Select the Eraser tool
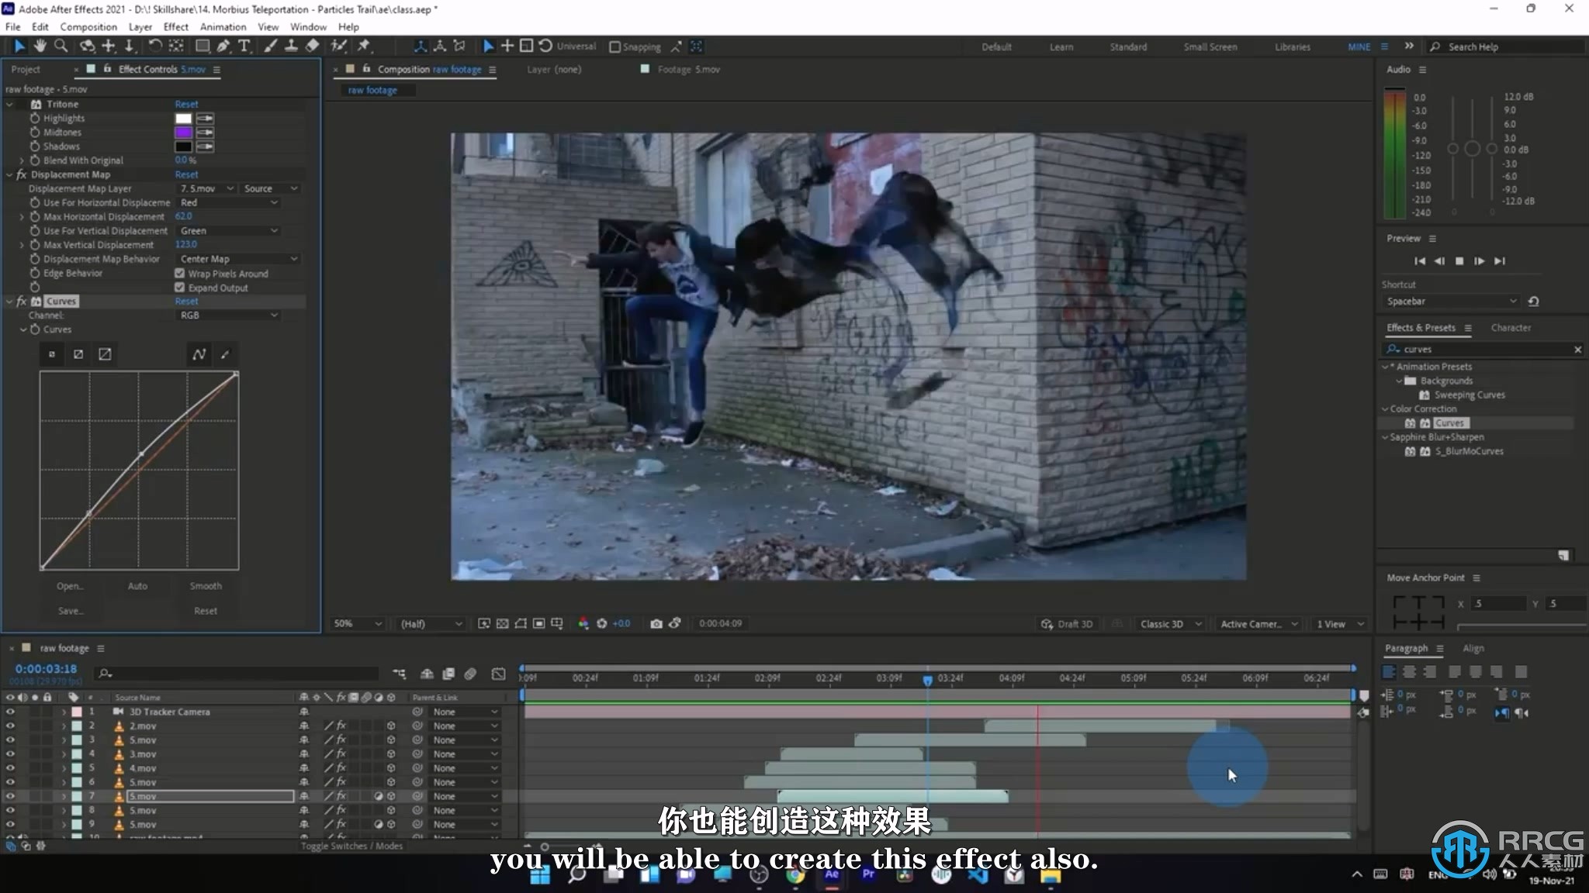Screen dimensions: 1589x893 tap(312, 47)
